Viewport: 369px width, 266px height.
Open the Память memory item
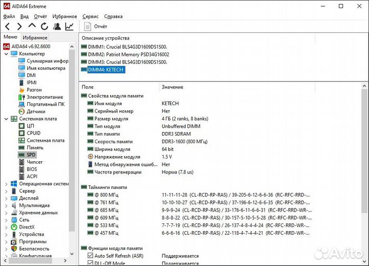(x=31, y=147)
